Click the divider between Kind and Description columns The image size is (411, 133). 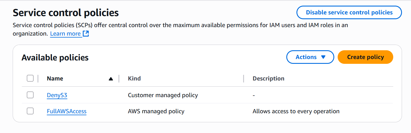click(x=243, y=79)
